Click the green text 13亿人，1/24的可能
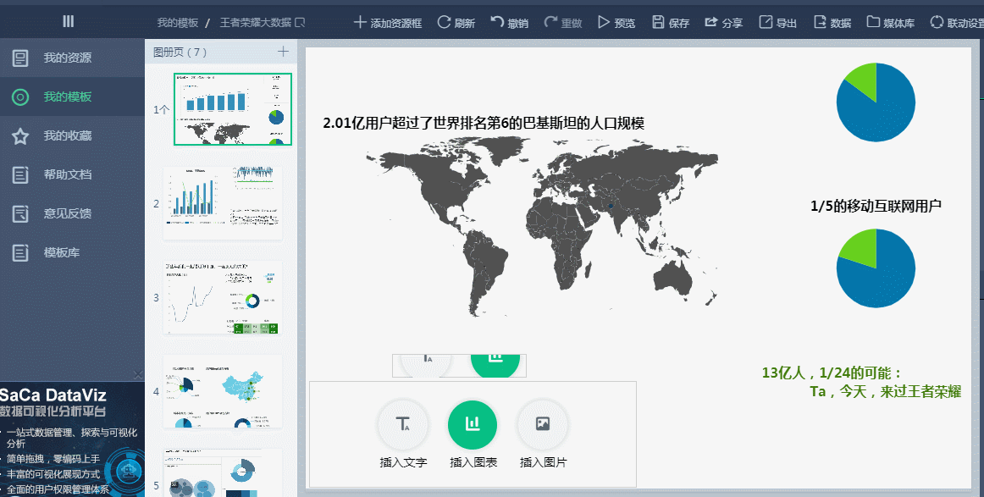 [832, 373]
